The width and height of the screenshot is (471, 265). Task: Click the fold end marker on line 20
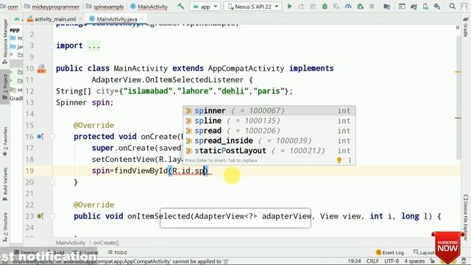point(52,182)
